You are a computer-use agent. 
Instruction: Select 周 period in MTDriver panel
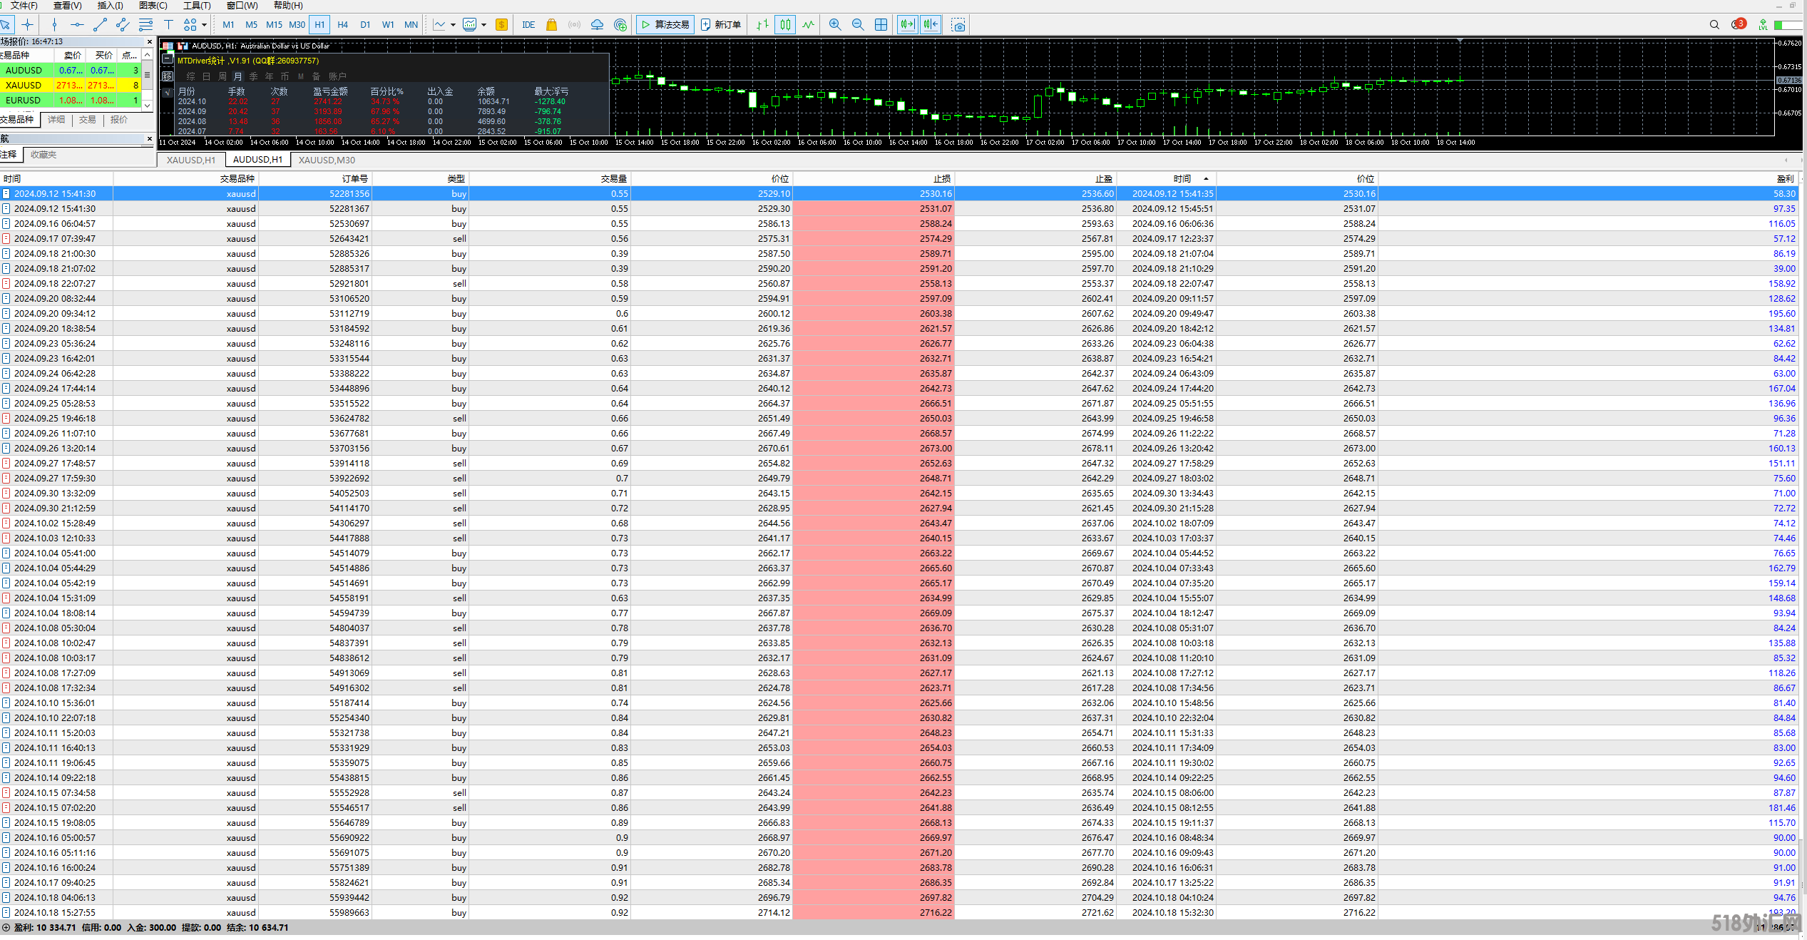click(222, 76)
